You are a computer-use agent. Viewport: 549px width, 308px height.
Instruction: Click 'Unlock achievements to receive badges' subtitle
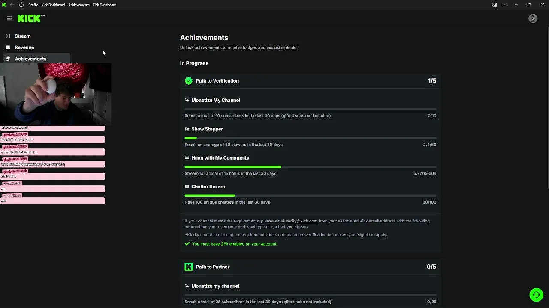tap(238, 48)
